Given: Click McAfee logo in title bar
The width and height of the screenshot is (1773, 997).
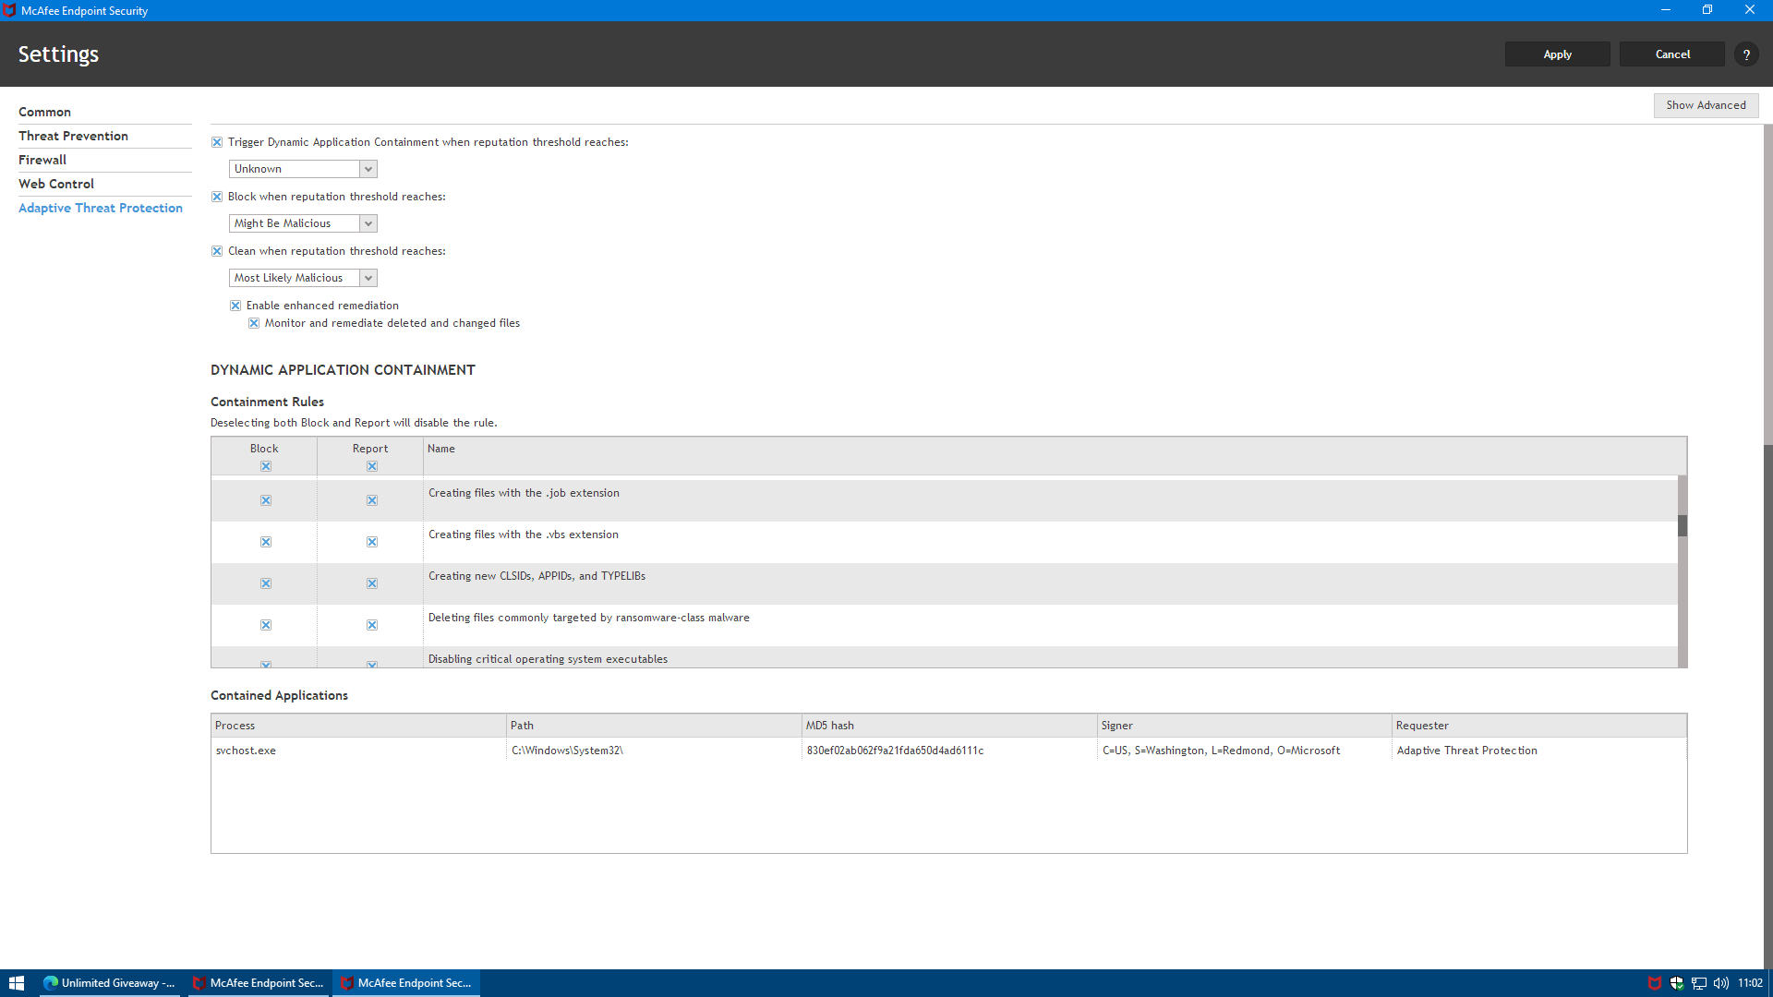Looking at the screenshot, I should pyautogui.click(x=9, y=10).
